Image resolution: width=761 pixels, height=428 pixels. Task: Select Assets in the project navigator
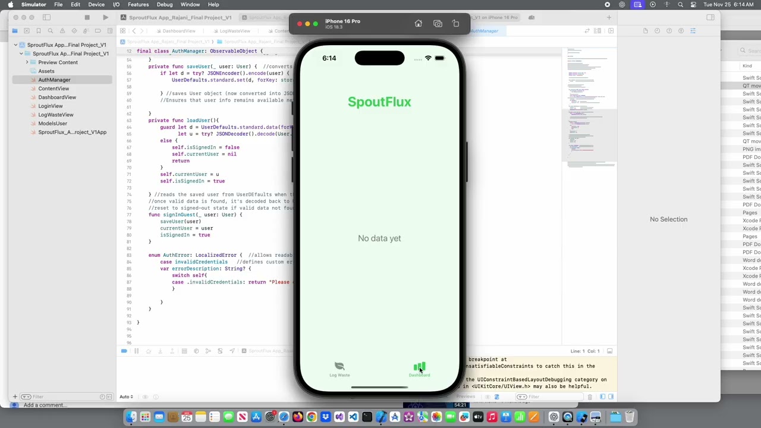click(x=46, y=71)
